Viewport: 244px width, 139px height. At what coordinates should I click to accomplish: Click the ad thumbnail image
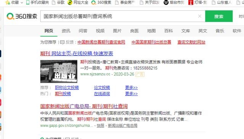click(x=59, y=72)
